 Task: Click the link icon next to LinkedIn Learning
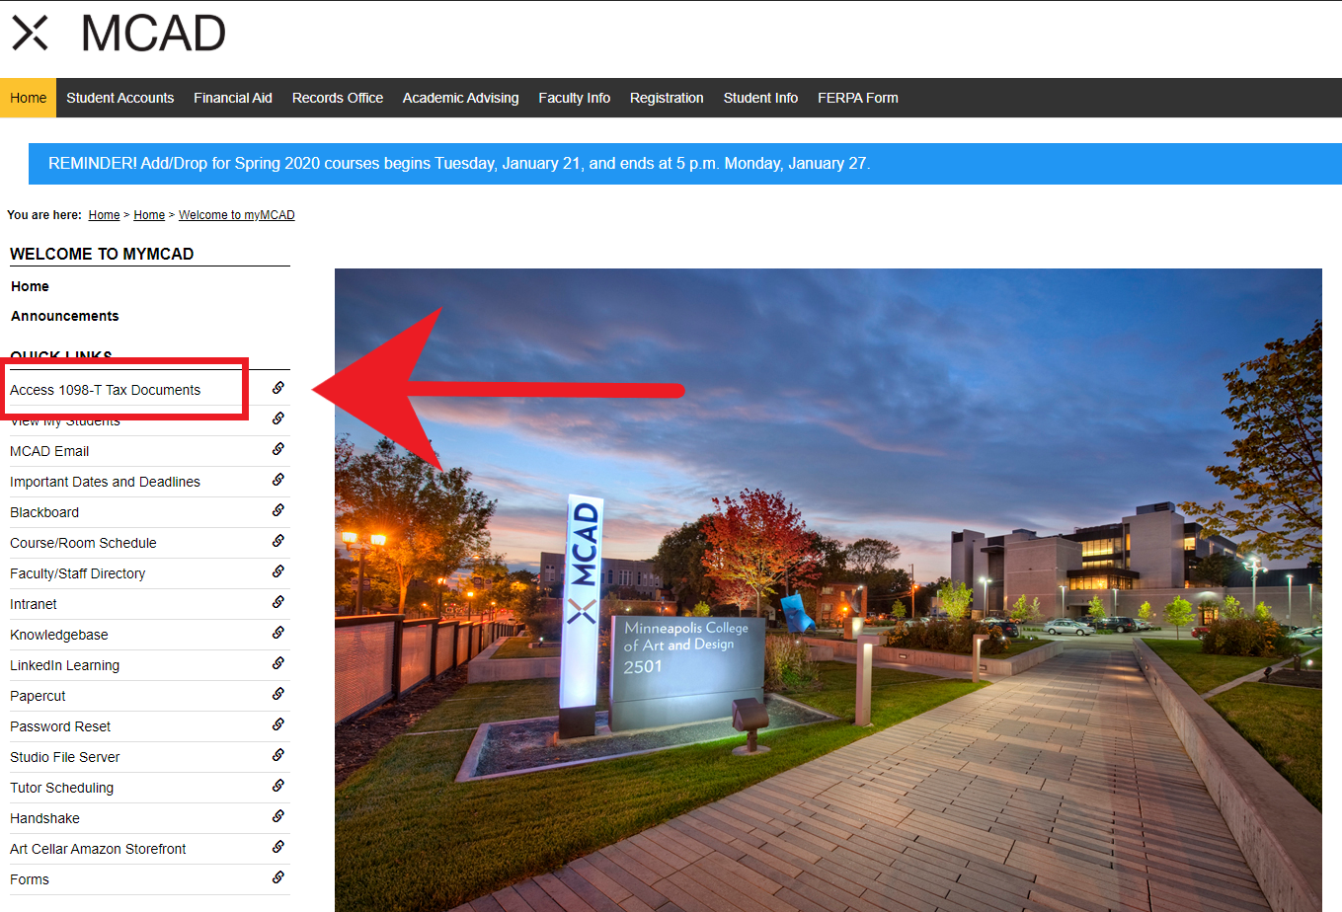coord(278,663)
